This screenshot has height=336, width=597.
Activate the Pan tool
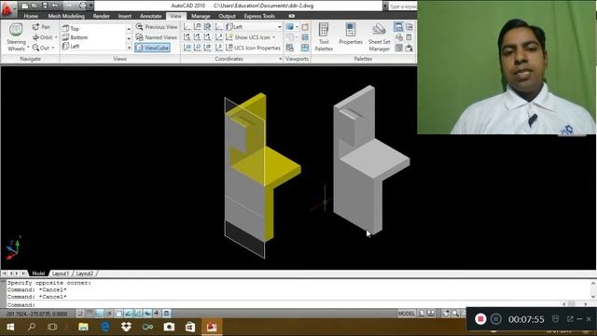pyautogui.click(x=41, y=27)
